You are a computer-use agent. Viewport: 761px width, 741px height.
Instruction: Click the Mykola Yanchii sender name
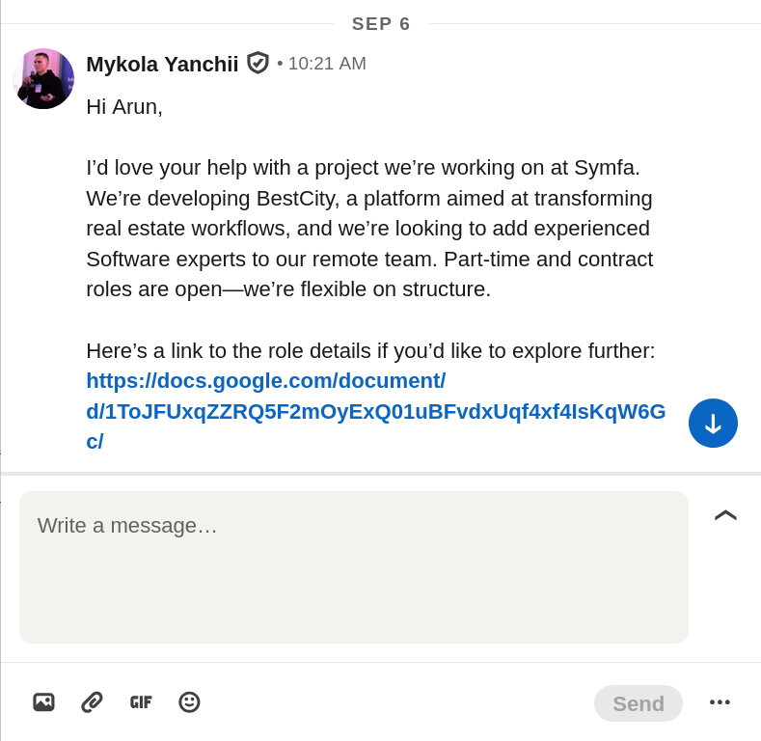(x=162, y=64)
